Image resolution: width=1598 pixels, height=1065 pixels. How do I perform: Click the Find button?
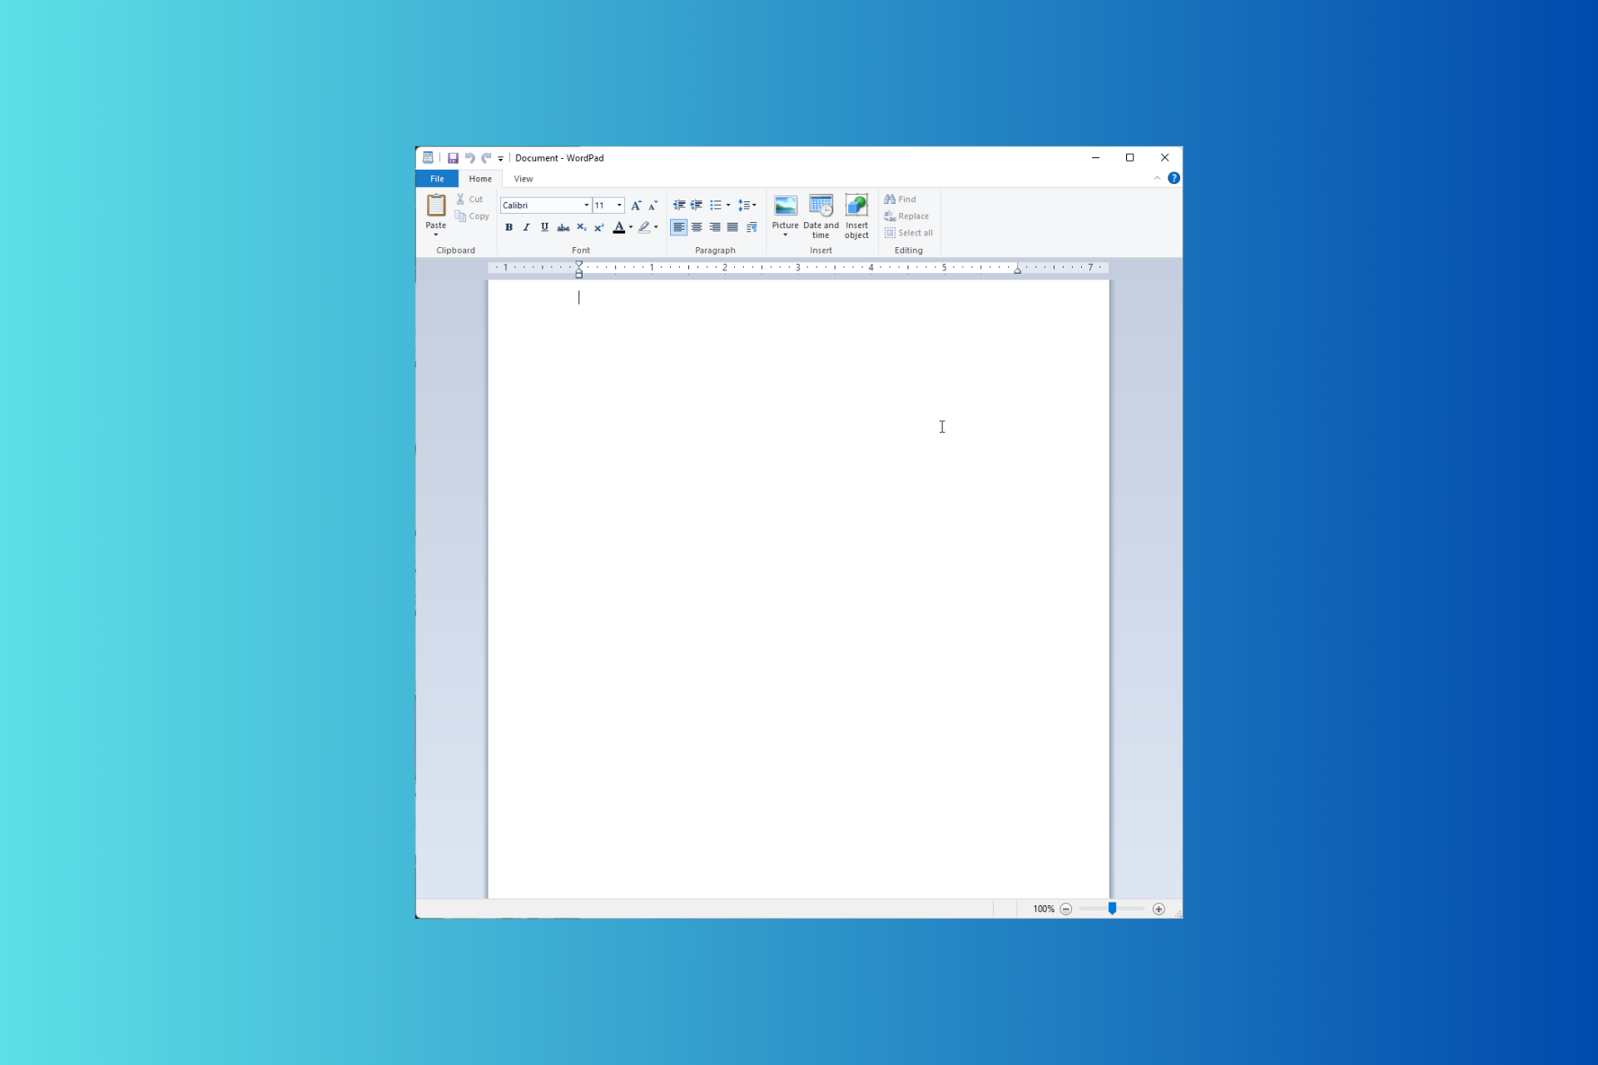tap(901, 200)
